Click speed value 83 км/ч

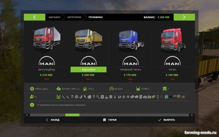(x=118, y=89)
